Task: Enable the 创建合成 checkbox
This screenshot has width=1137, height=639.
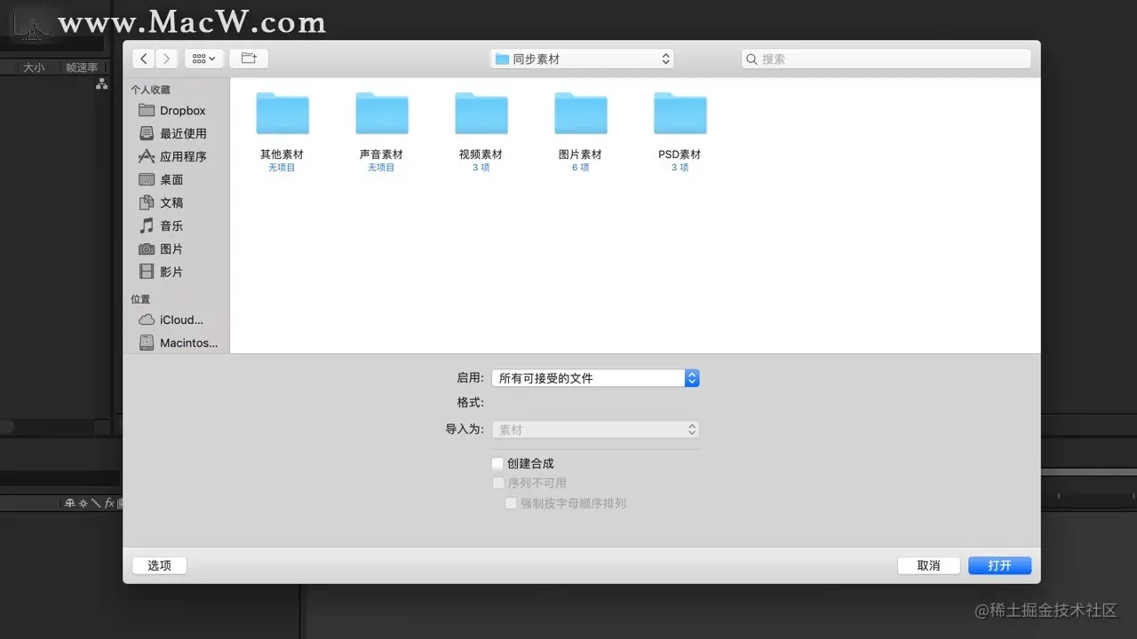Action: (x=497, y=463)
